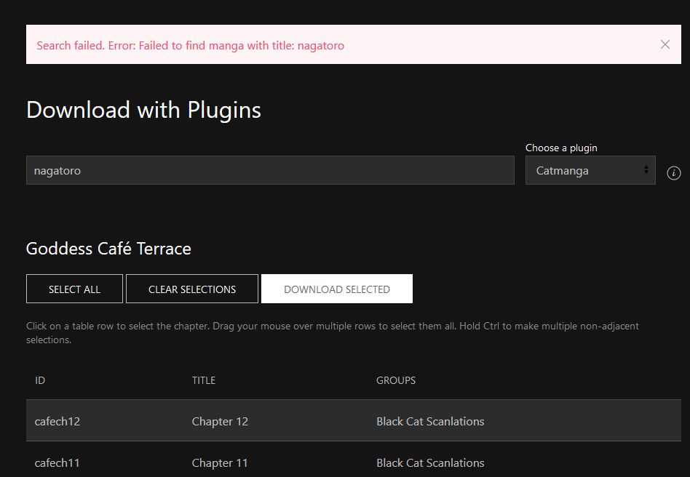Click Download Selected
Viewport: 690px width, 477px height.
pyautogui.click(x=337, y=289)
